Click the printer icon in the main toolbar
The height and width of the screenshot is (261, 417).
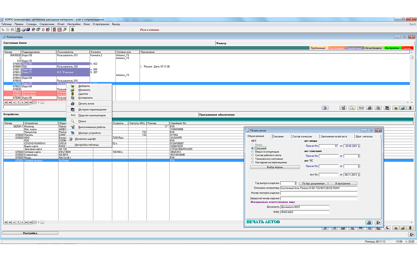point(23,29)
